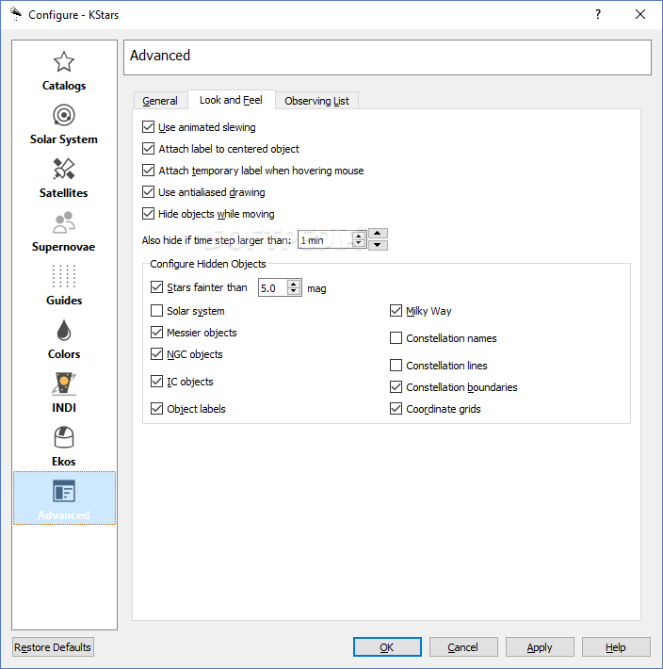This screenshot has height=669, width=663.
Task: Open the Solar System settings page
Action: (64, 125)
